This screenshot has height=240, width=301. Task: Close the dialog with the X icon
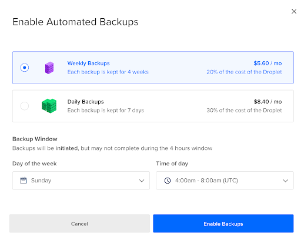(x=294, y=11)
